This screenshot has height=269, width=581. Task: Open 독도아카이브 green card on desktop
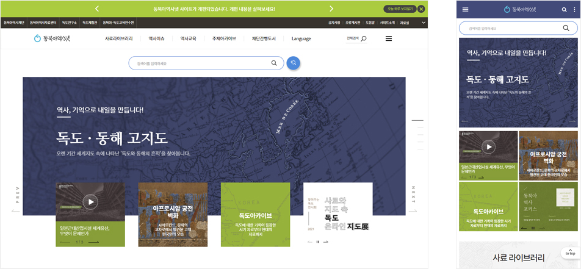click(x=255, y=215)
